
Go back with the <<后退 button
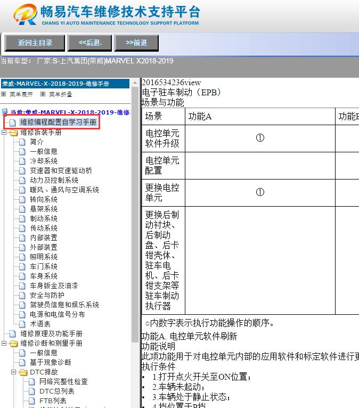pos(89,43)
